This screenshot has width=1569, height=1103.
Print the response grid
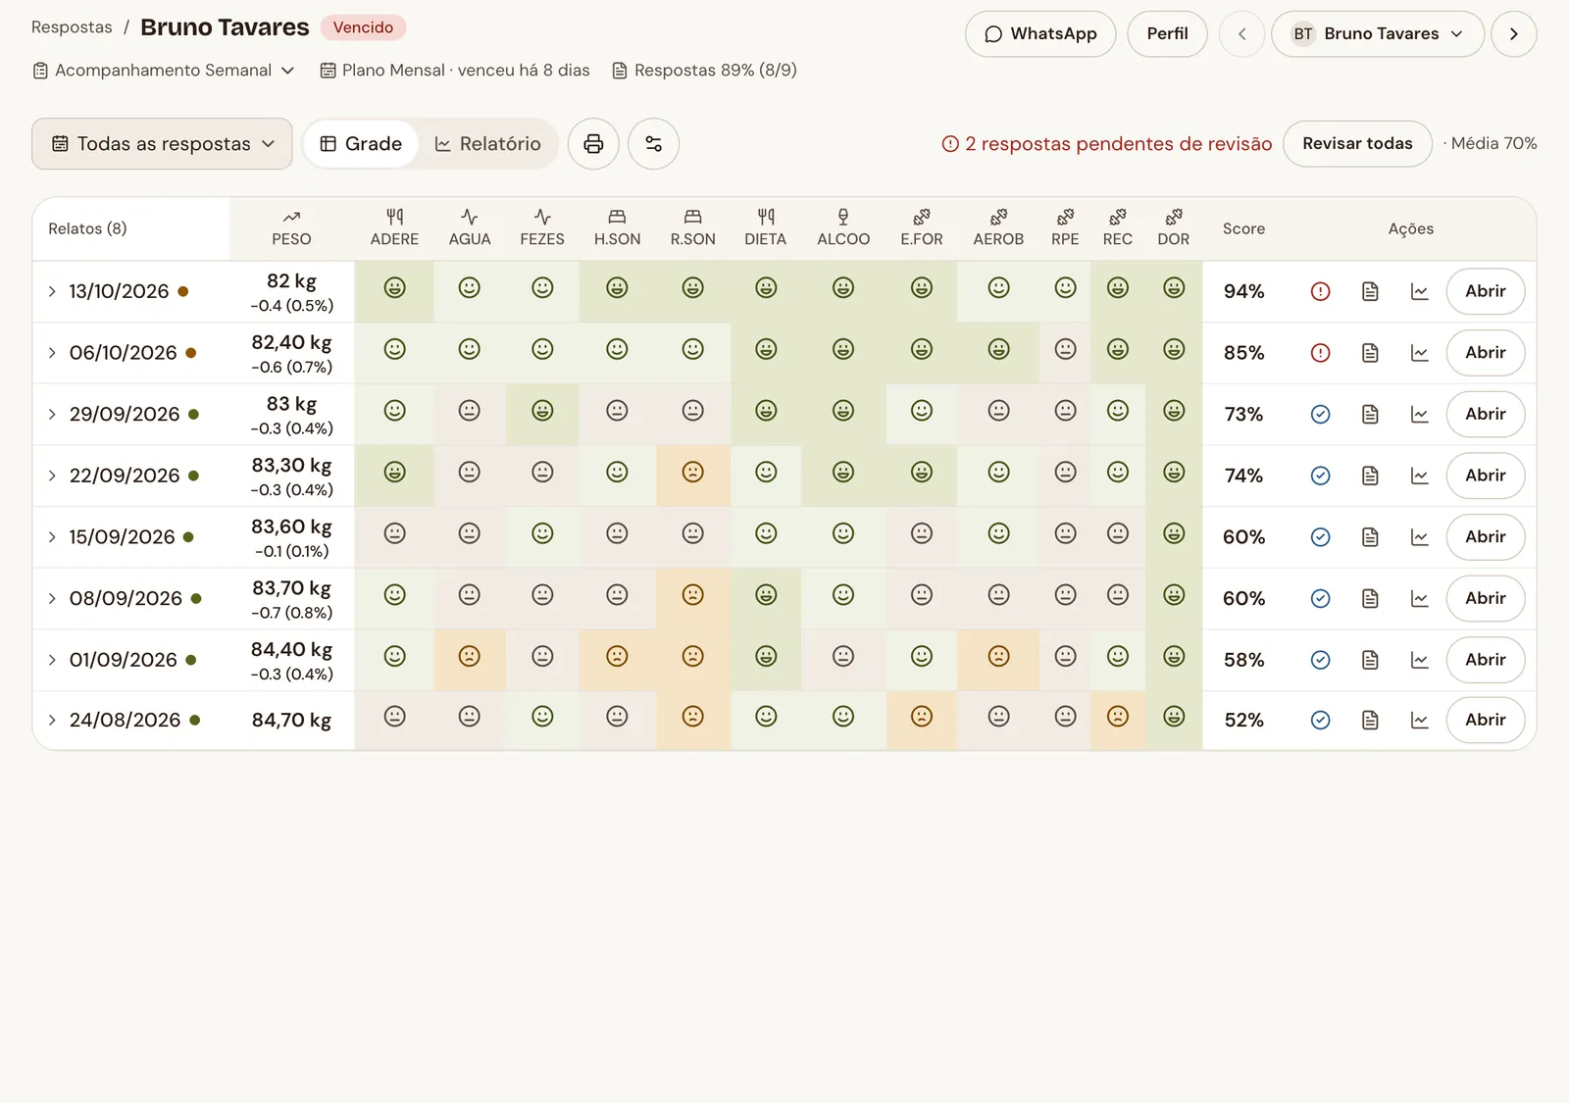[x=593, y=144]
